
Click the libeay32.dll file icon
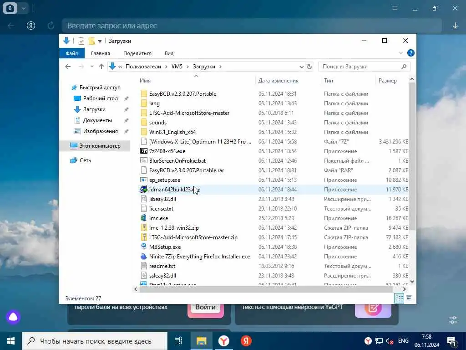tap(144, 199)
